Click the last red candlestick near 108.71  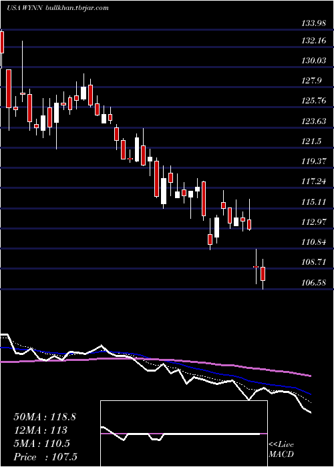coord(263,274)
